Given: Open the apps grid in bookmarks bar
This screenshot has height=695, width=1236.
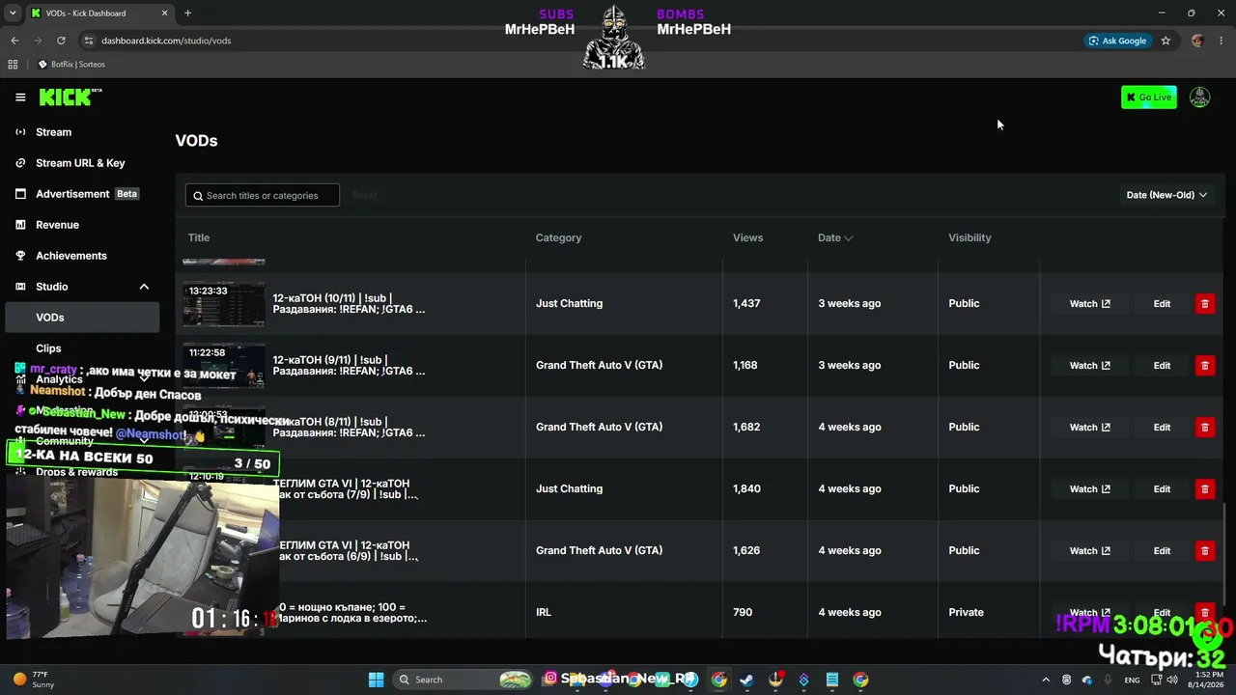Looking at the screenshot, I should point(13,65).
